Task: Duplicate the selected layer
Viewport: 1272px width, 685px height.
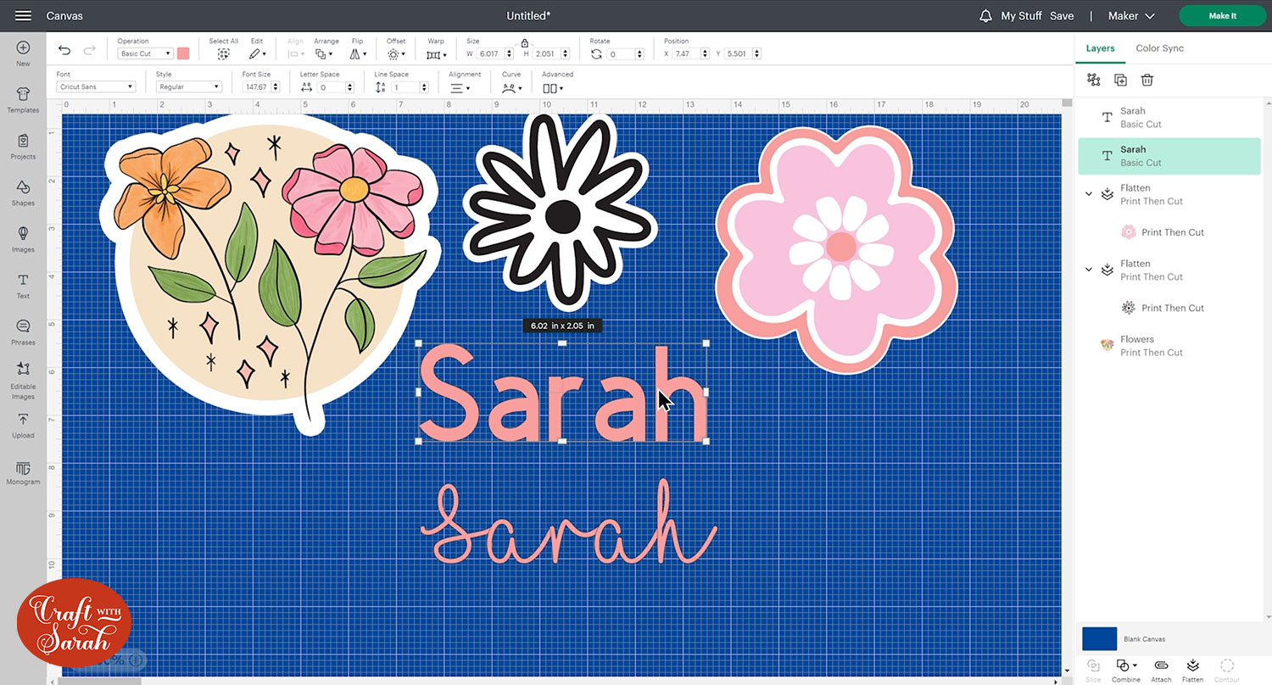Action: pos(1120,80)
